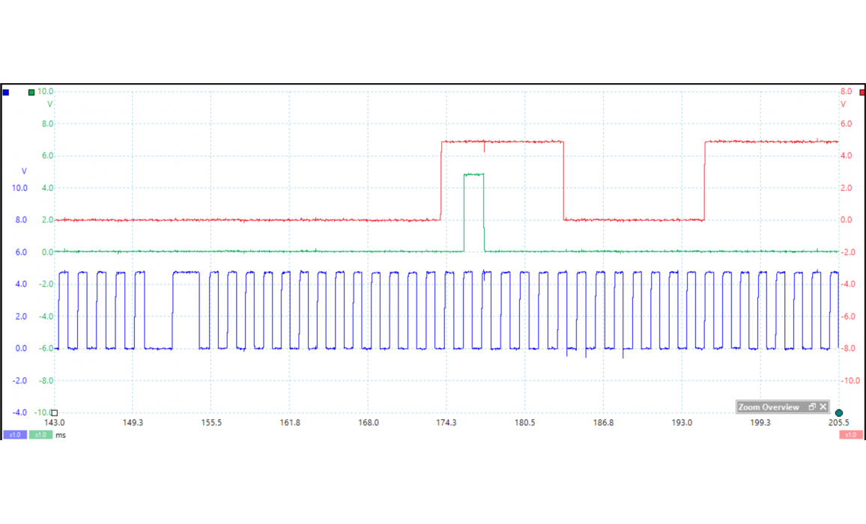Restore the Zoom Overview panel
The image size is (866, 524).
[x=811, y=407]
